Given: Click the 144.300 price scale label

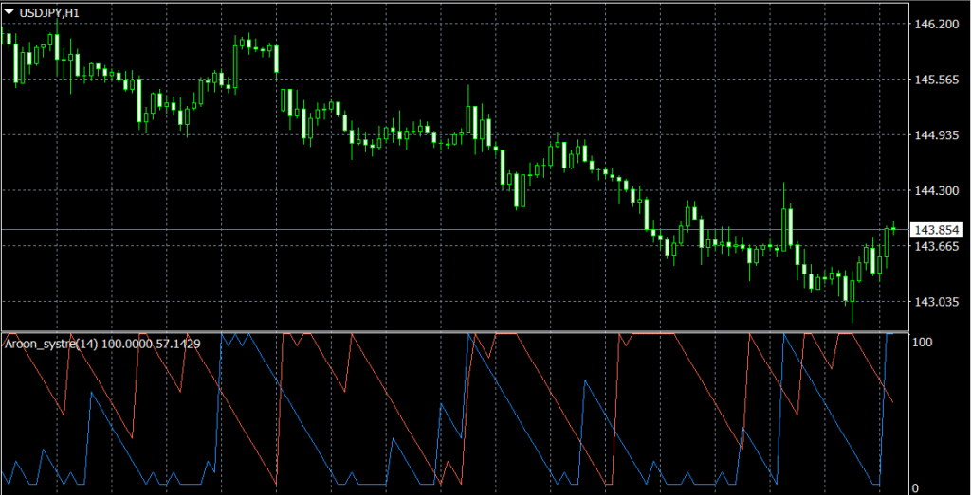Looking at the screenshot, I should (x=936, y=191).
